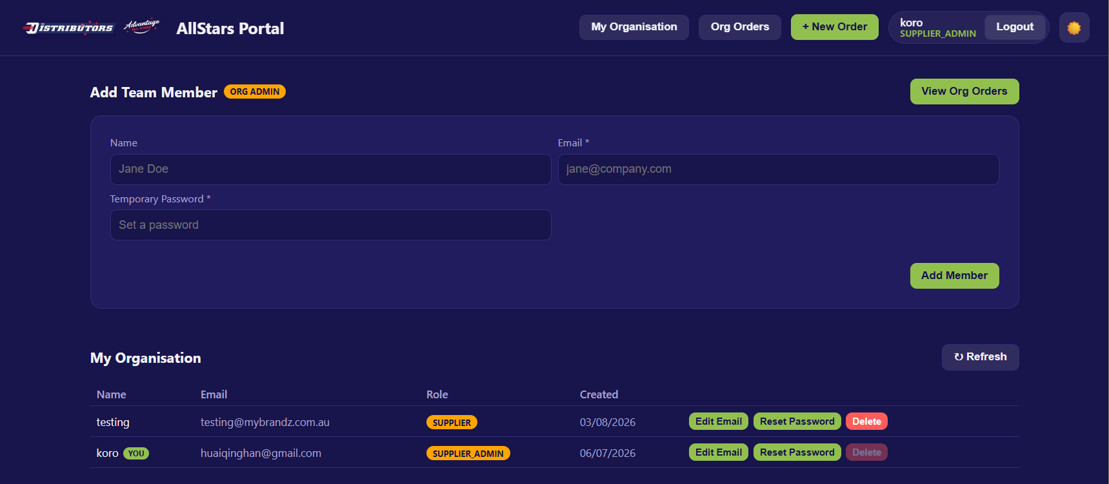Viewport: 1109px width, 484px height.
Task: Click the Add Team Member heading
Action: [154, 92]
